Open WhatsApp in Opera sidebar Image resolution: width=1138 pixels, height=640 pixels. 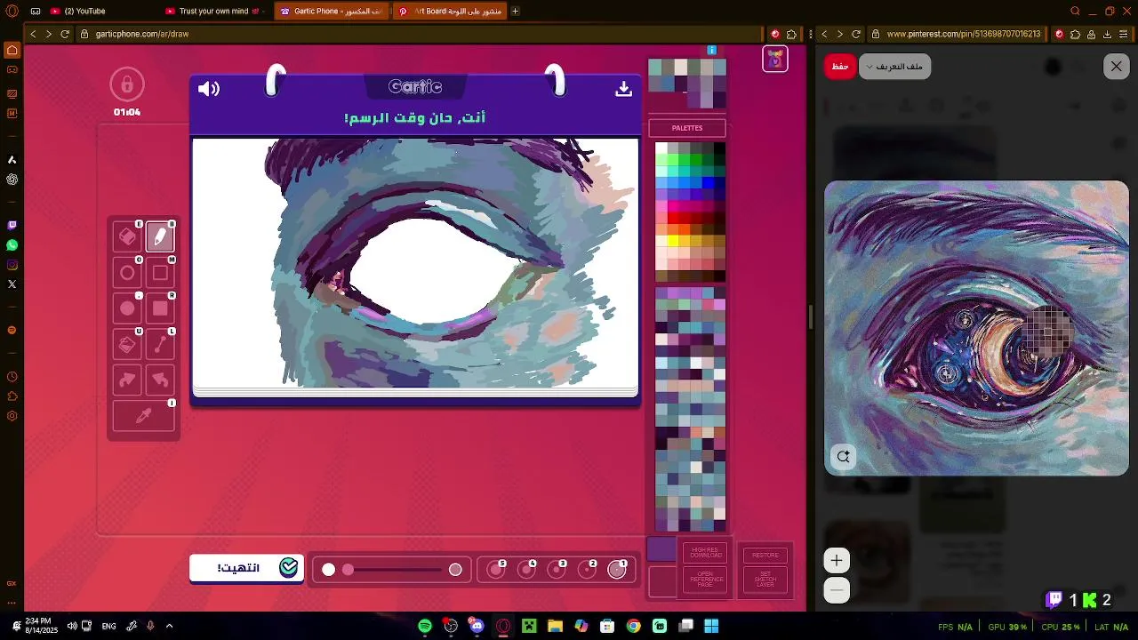click(x=12, y=245)
